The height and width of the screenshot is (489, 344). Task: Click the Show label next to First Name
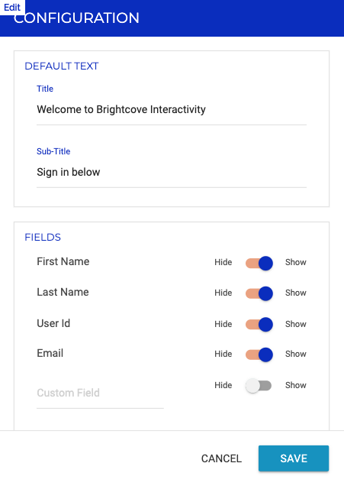pyautogui.click(x=296, y=262)
